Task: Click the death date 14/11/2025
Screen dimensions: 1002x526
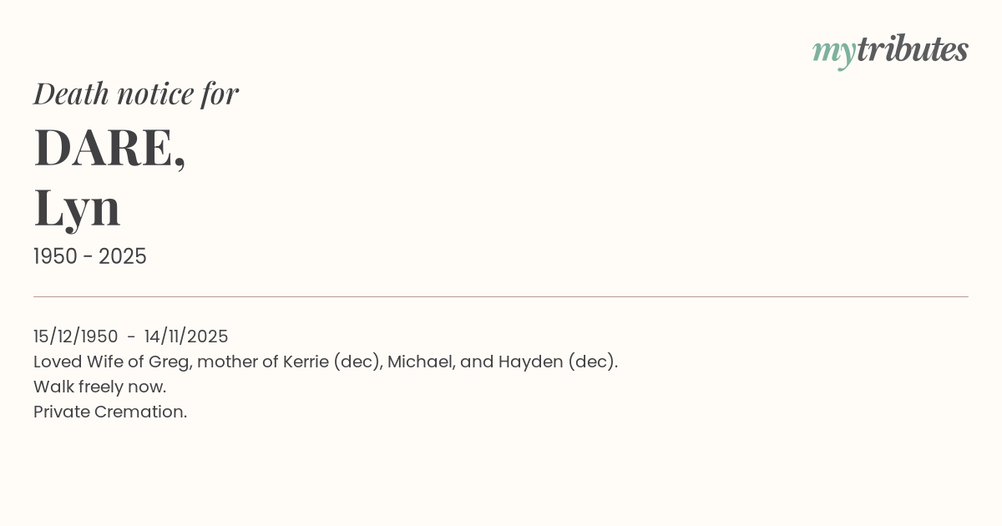Action: coord(186,336)
